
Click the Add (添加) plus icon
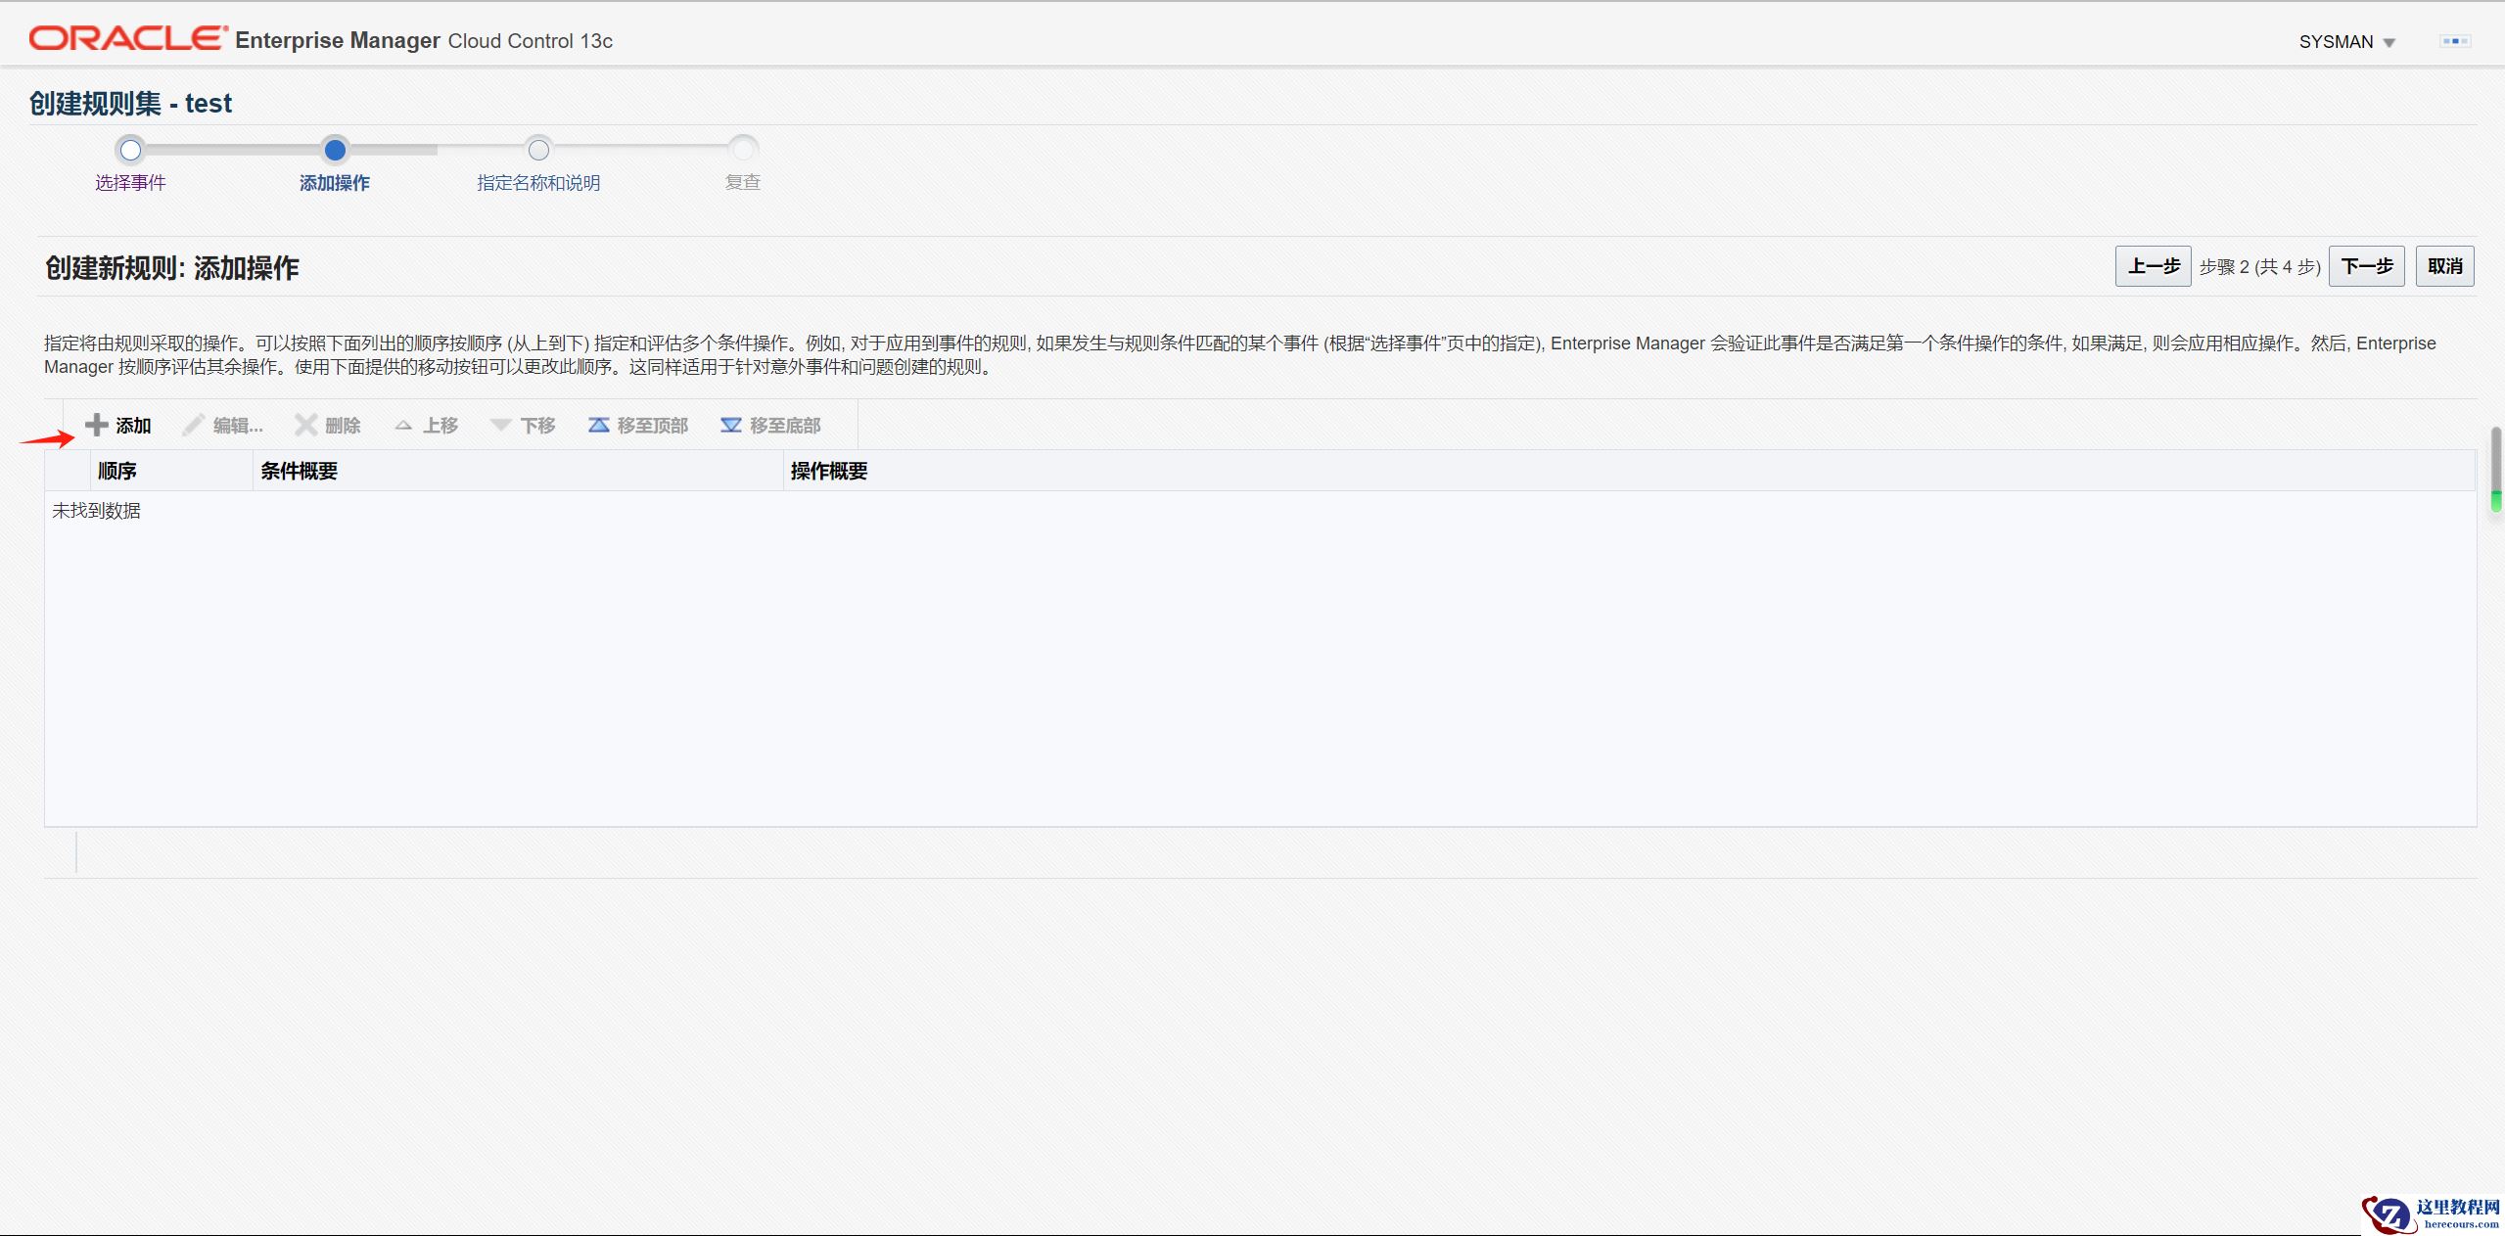click(x=96, y=425)
